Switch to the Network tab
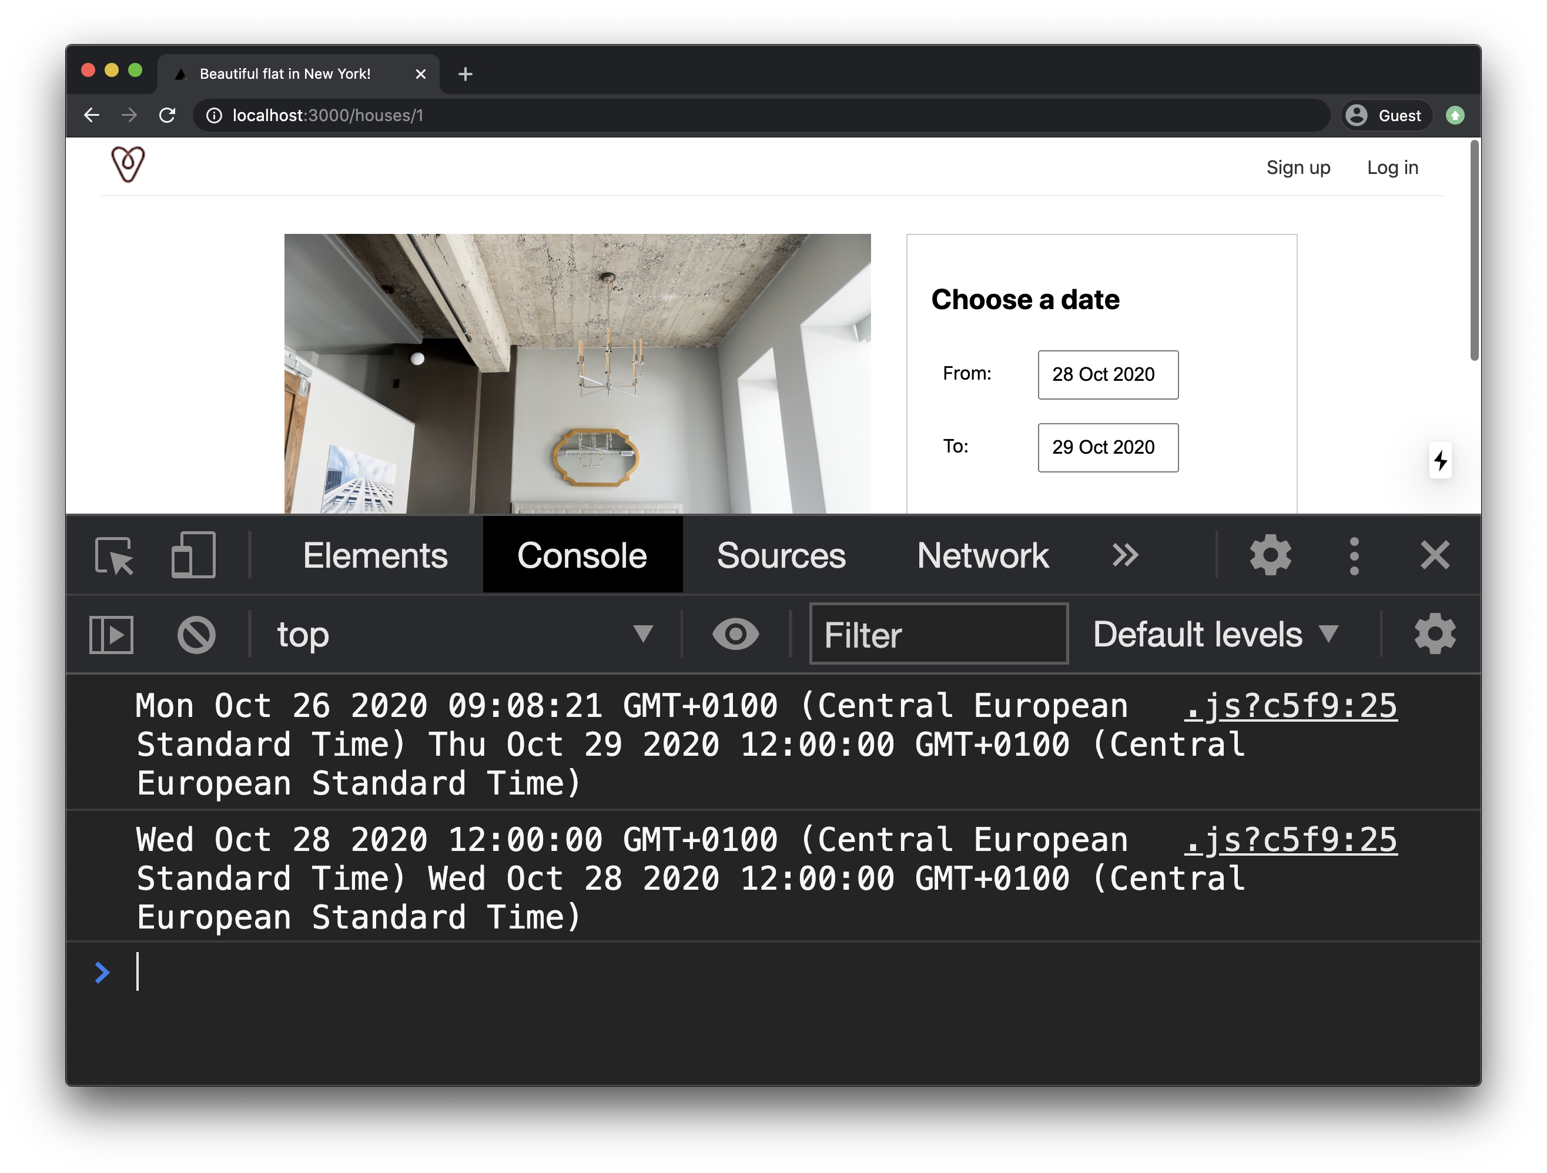The height and width of the screenshot is (1173, 1547). coord(982,556)
